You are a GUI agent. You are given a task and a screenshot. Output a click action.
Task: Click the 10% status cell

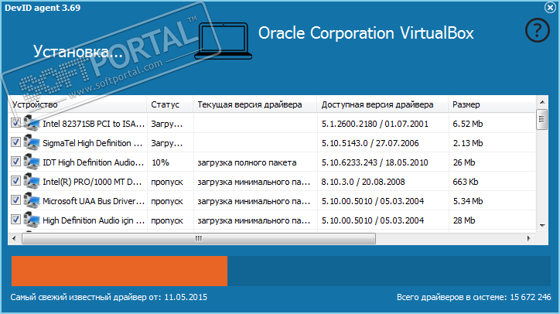coord(160,162)
